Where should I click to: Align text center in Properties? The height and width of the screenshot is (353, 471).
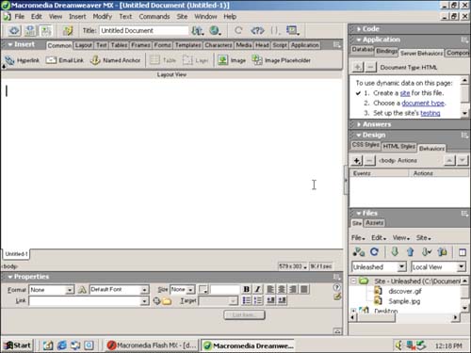click(282, 289)
